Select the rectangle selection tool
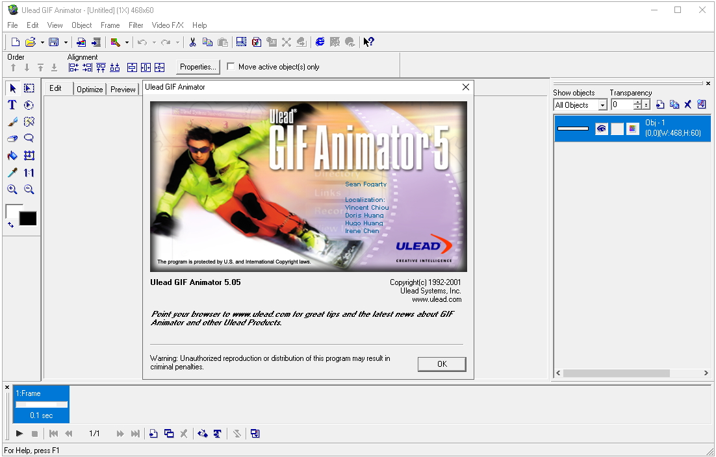This screenshot has width=716, height=457. coord(29,88)
